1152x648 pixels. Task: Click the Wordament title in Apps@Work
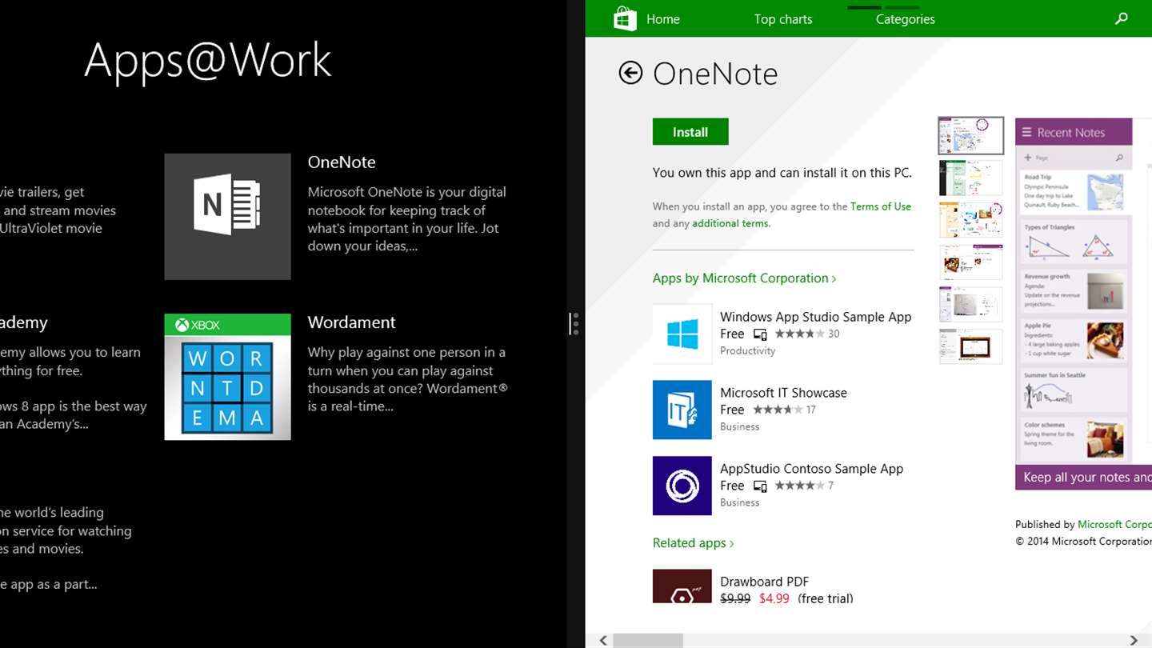[x=352, y=322]
